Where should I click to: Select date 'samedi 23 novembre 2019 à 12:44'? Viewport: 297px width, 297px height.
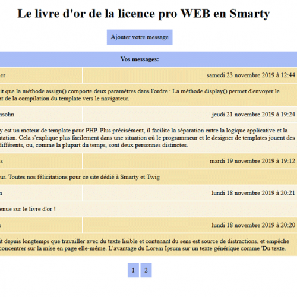tap(251, 75)
